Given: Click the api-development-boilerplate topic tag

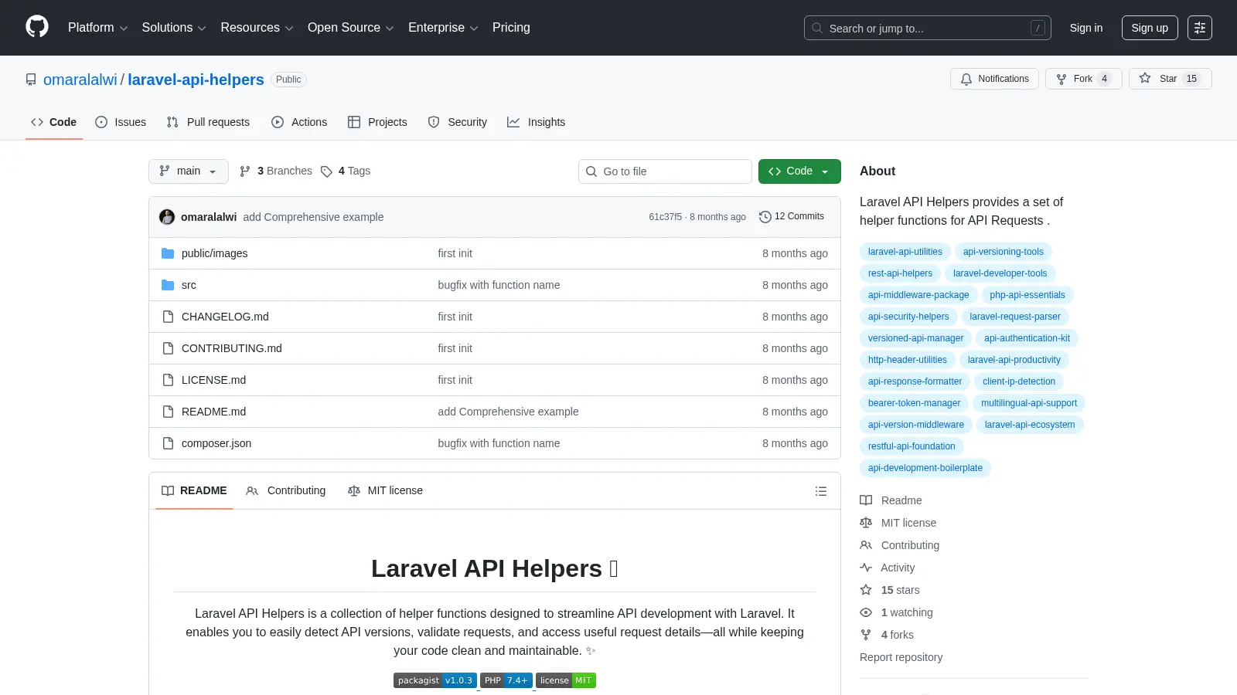Looking at the screenshot, I should 925,468.
